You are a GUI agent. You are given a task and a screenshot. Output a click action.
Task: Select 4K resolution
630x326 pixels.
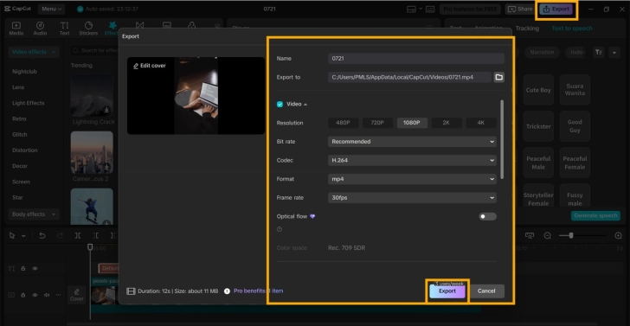[481, 123]
